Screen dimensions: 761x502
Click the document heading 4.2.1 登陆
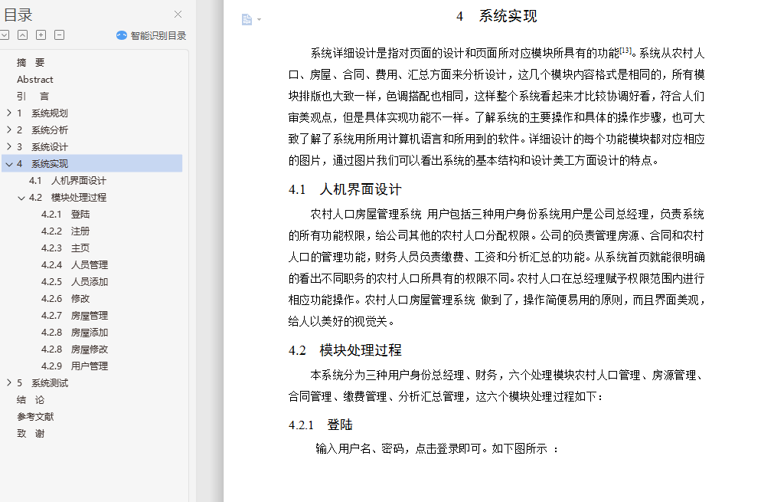coord(320,425)
